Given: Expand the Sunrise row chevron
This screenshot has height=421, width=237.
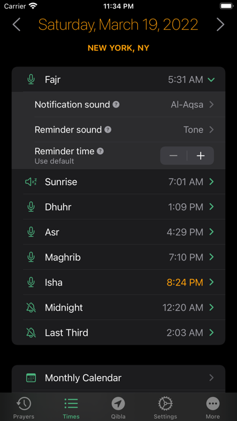Looking at the screenshot, I should [212, 182].
